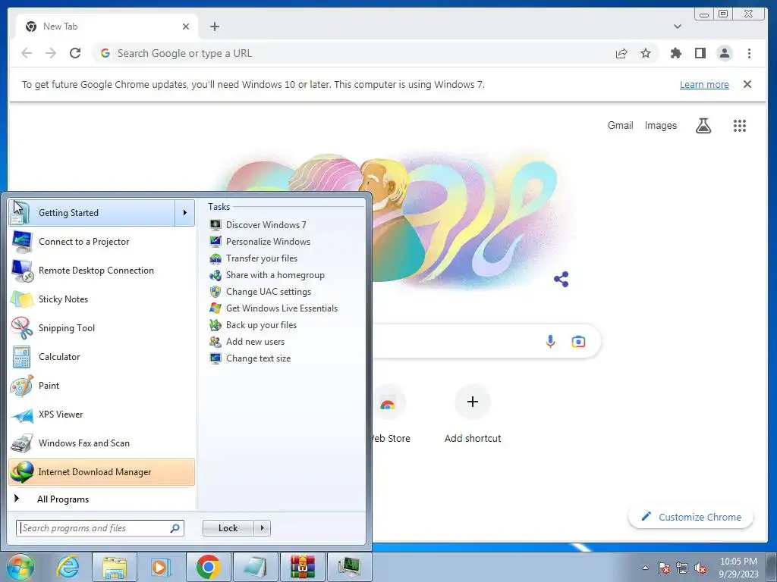Click Customize Chrome button

pos(690,517)
